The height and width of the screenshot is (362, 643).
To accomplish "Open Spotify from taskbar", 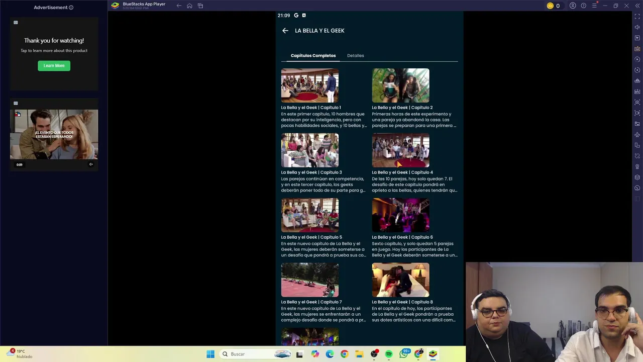I will click(389, 354).
